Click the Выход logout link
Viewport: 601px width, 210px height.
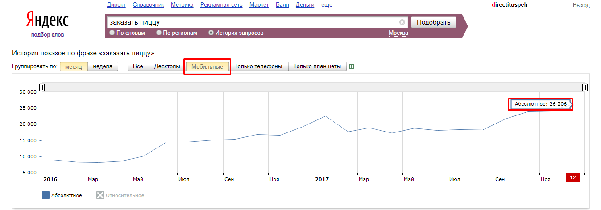pyautogui.click(x=581, y=5)
